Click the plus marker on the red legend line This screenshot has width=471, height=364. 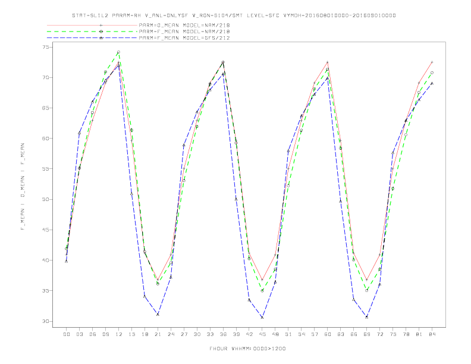tap(101, 25)
